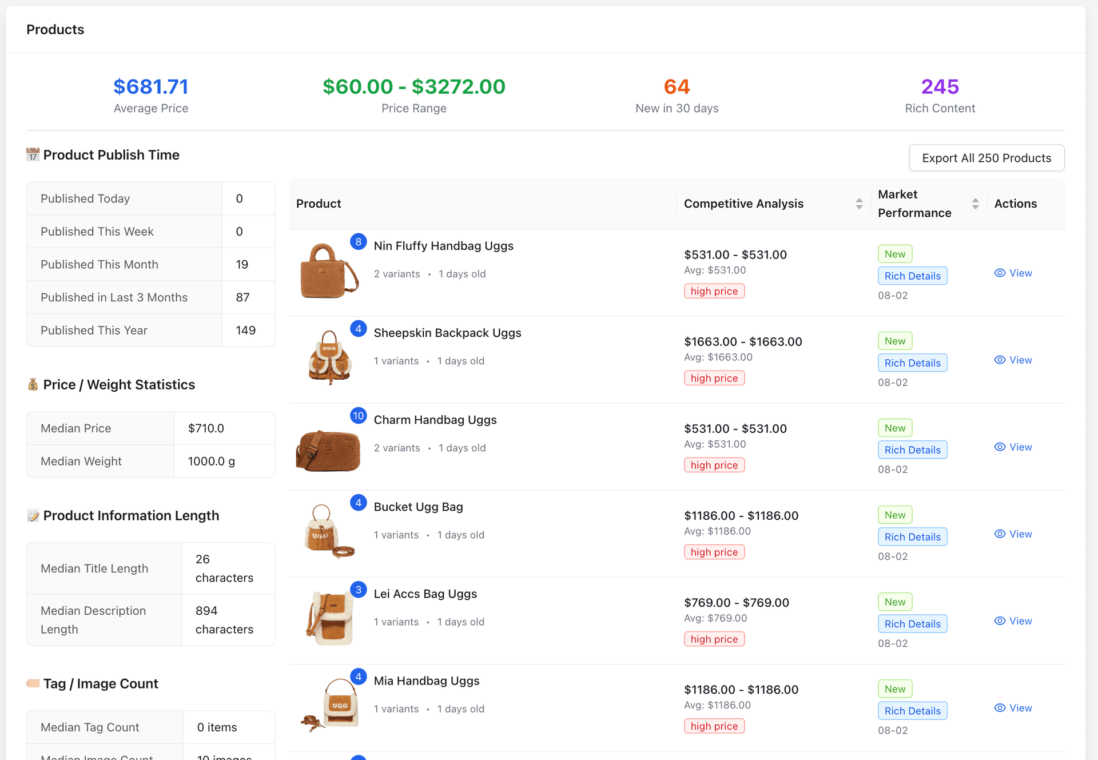Click the calendar icon beside Product Publish Time
1098x760 pixels.
tap(33, 154)
